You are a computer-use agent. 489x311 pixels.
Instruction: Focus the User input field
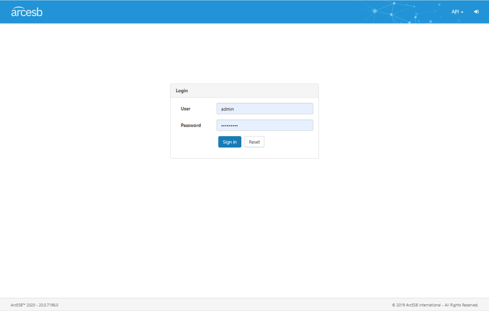[x=264, y=109]
